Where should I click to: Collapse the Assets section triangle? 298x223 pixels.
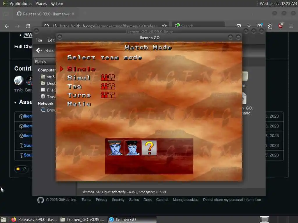[x=15, y=102]
